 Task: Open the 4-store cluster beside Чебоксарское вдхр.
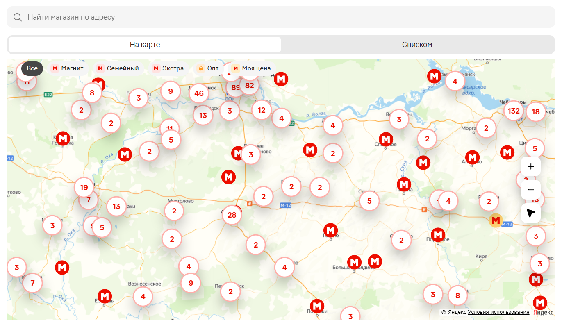[x=455, y=81]
